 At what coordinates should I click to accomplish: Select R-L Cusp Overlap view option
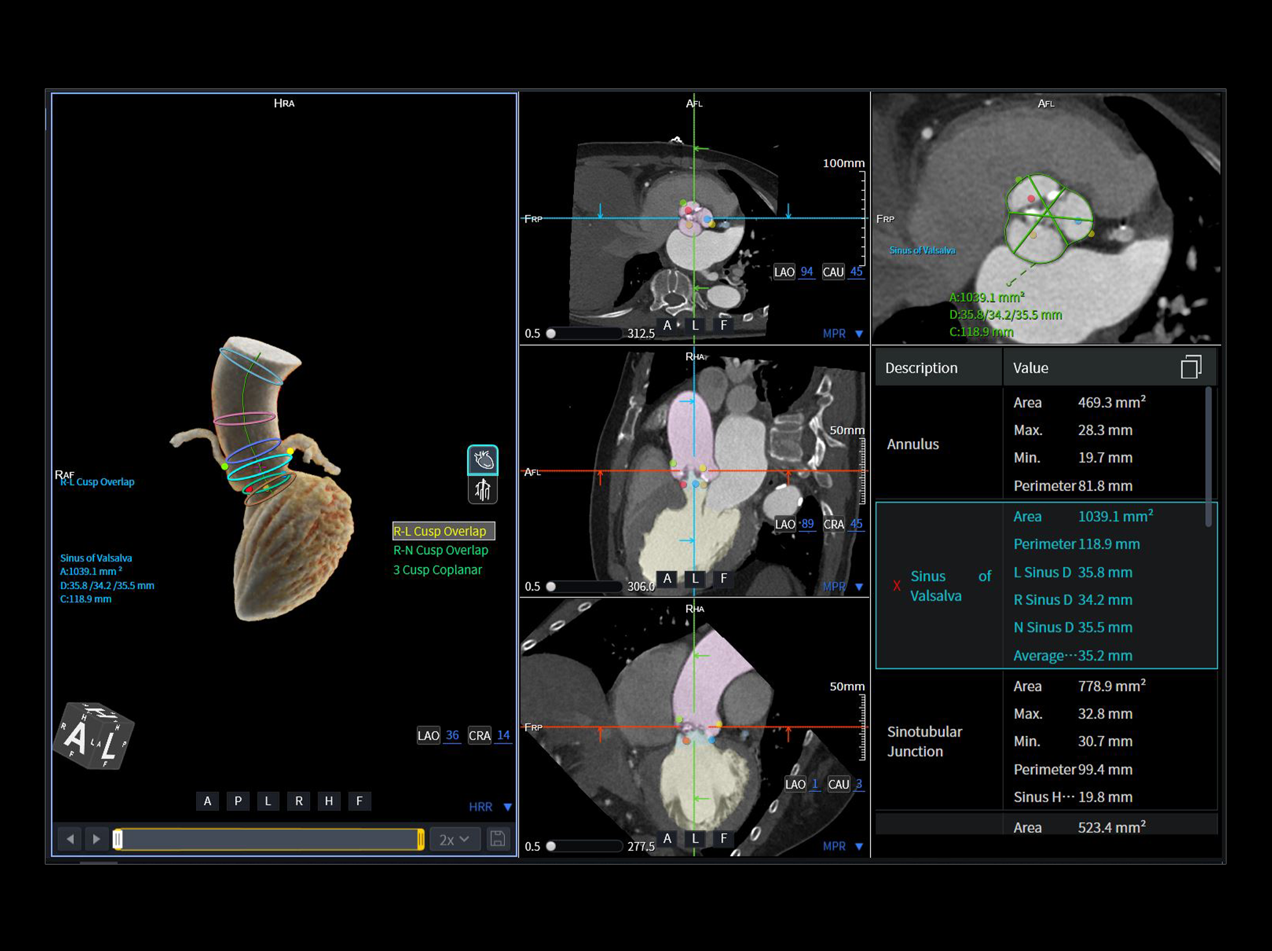443,531
